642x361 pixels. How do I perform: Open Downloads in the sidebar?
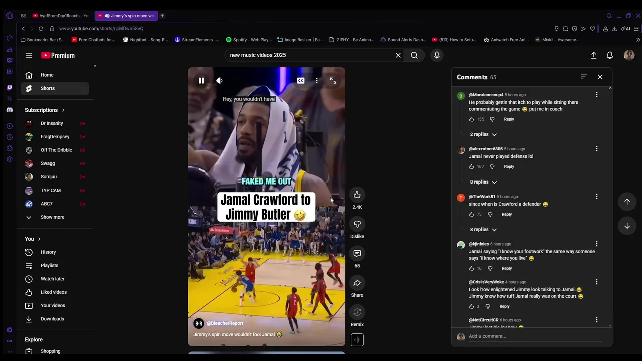click(55, 319)
